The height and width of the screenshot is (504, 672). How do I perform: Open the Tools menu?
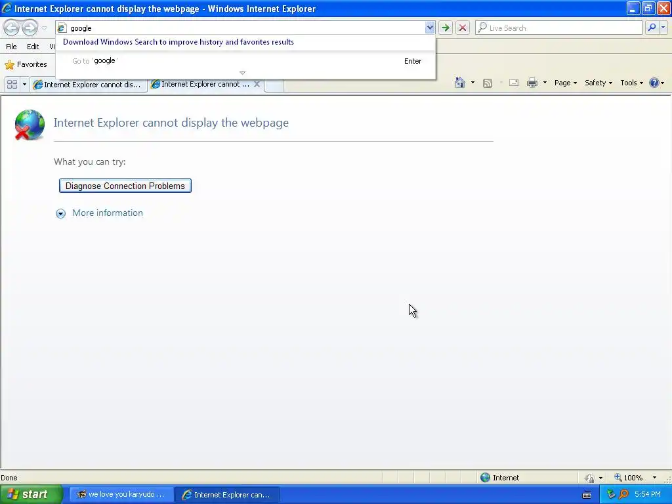tap(632, 83)
